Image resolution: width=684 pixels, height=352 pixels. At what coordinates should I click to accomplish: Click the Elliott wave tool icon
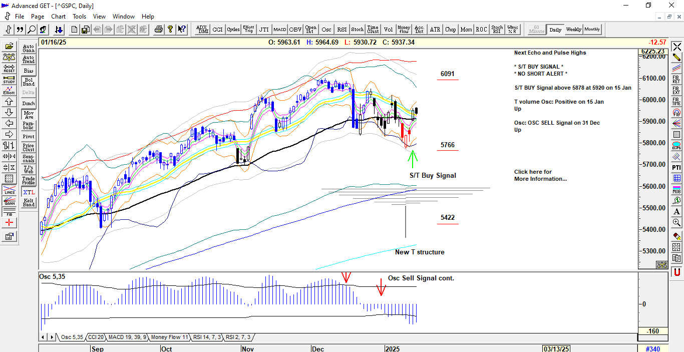[x=9, y=90]
